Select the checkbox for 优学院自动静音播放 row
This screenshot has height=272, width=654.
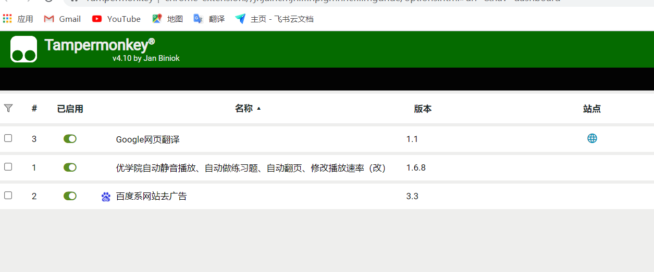(8, 167)
